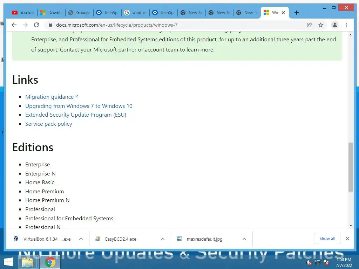Click Show all downloads
Screen dimensions: 359x269
pyautogui.click(x=327, y=239)
